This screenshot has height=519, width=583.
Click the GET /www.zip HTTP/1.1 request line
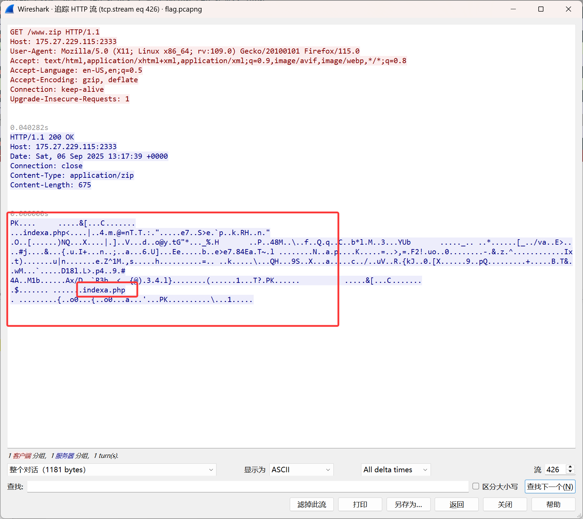pyautogui.click(x=55, y=32)
